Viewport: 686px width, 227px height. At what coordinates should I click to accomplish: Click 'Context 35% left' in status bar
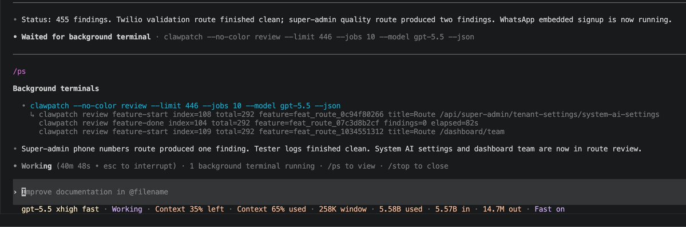coord(189,209)
